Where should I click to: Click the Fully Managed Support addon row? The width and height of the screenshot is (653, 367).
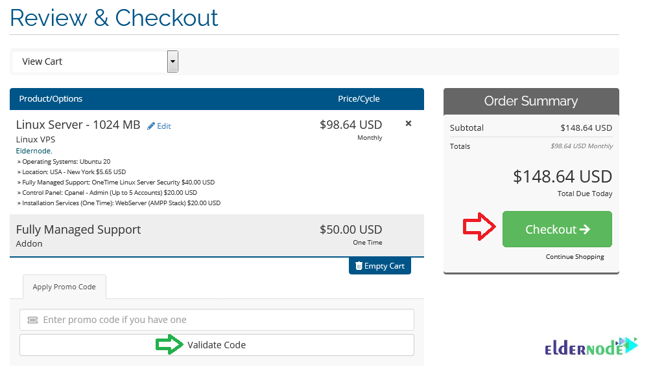pyautogui.click(x=217, y=236)
